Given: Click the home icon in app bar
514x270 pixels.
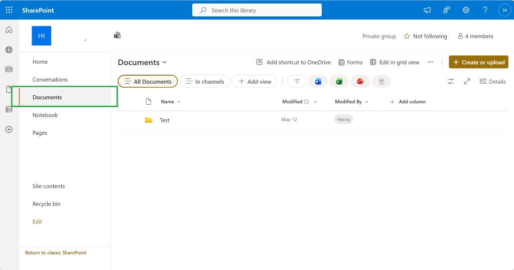Looking at the screenshot, I should 9,30.
